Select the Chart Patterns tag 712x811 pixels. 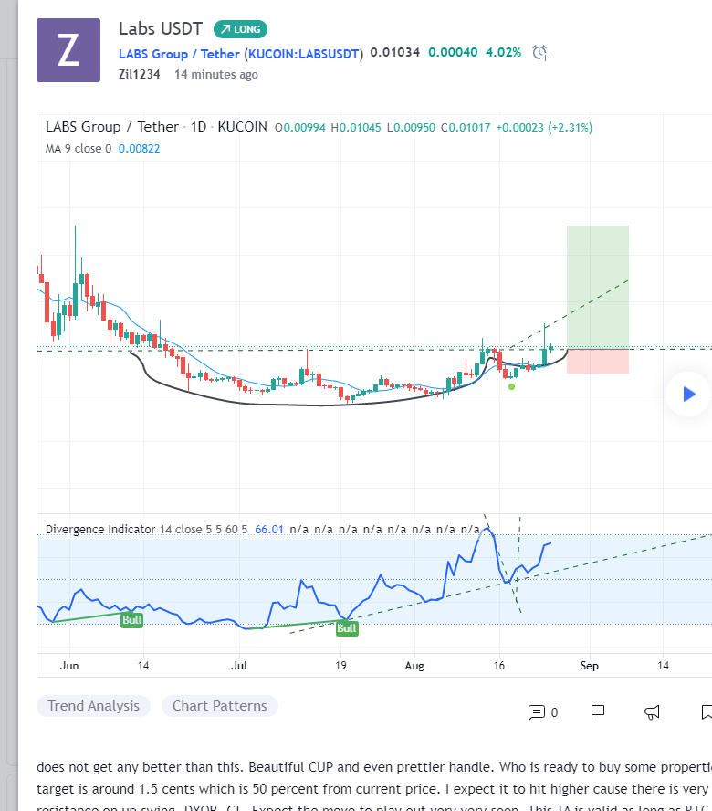point(219,706)
